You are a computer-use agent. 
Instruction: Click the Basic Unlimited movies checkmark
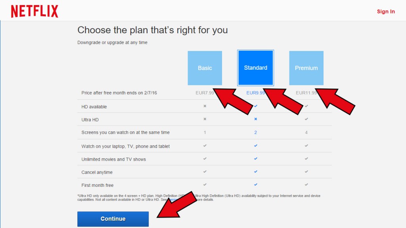[x=205, y=158]
